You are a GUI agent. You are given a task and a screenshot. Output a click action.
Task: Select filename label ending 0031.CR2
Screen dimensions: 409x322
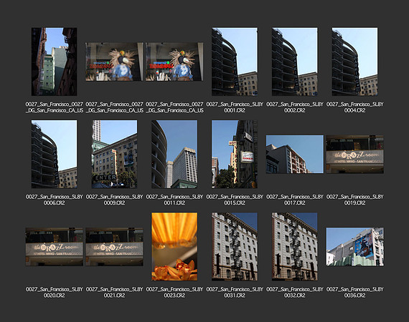235,292
